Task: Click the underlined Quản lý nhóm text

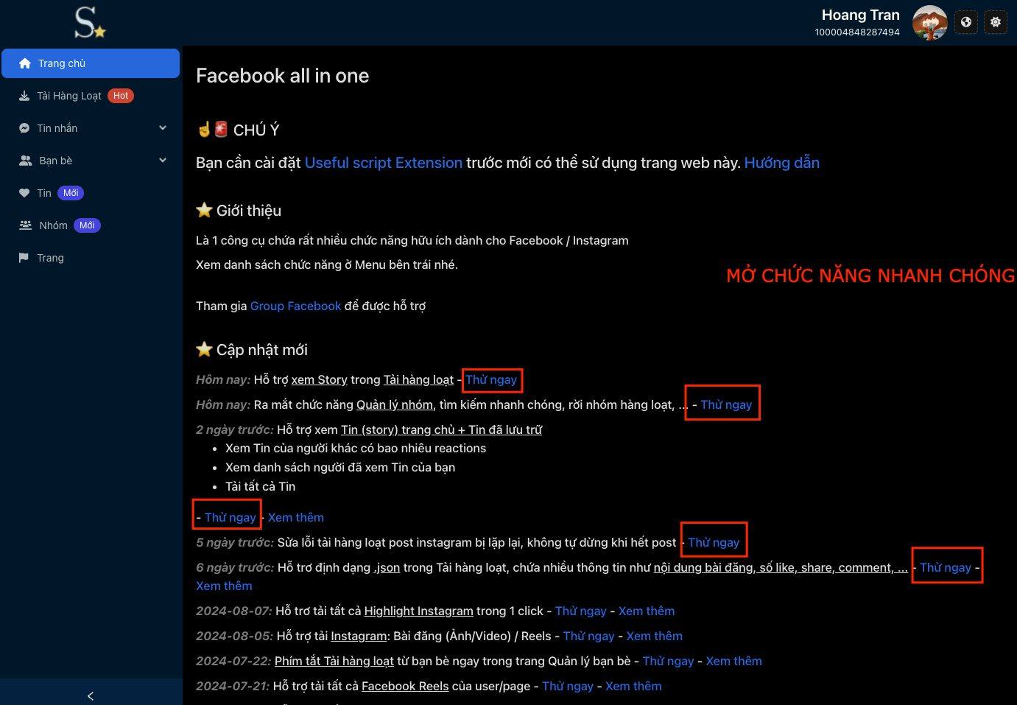Action: 395,404
